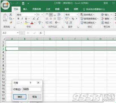Open the phonetic guide icon
Screen dimensions: 116x103
(x=40, y=23)
